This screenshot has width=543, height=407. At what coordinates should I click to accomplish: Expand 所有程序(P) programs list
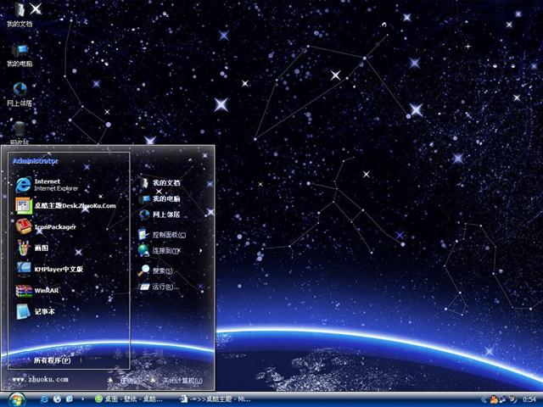53,360
